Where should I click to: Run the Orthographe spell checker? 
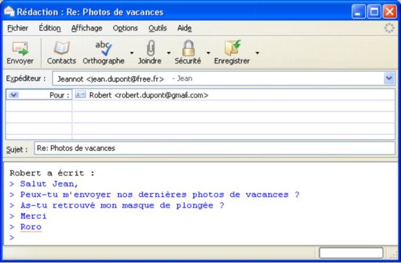[x=103, y=49]
